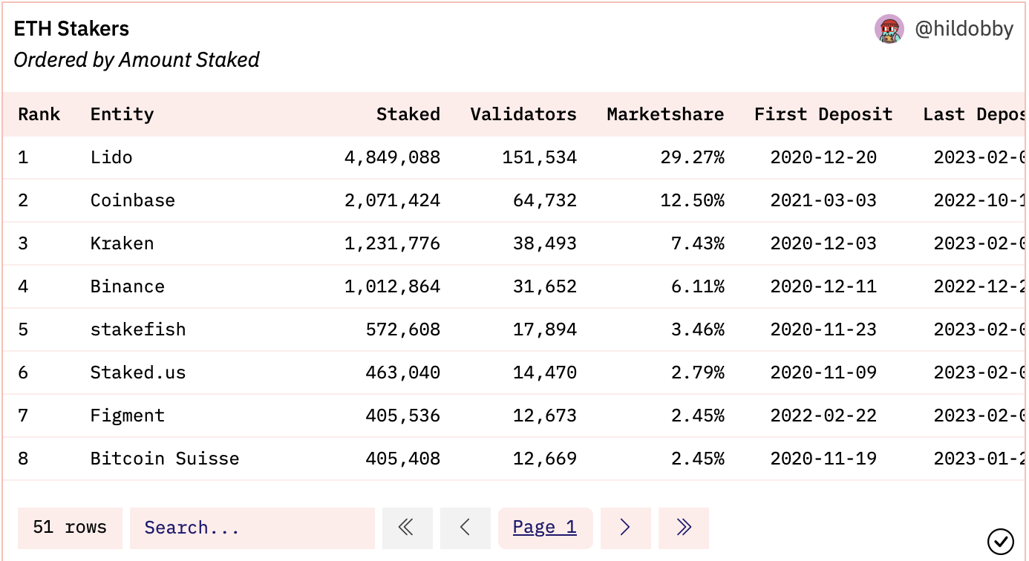Click first deposit date 2020-11-19
Viewport: 1029px width, 561px height.
click(x=823, y=459)
